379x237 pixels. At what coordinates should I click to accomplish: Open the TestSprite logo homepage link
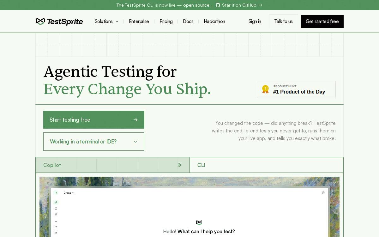59,21
